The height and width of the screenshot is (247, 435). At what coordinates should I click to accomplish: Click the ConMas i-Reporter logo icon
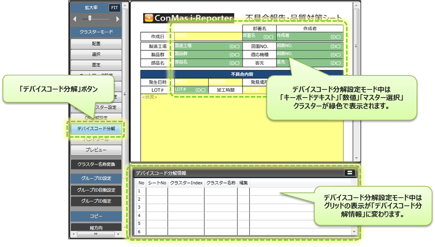(149, 18)
